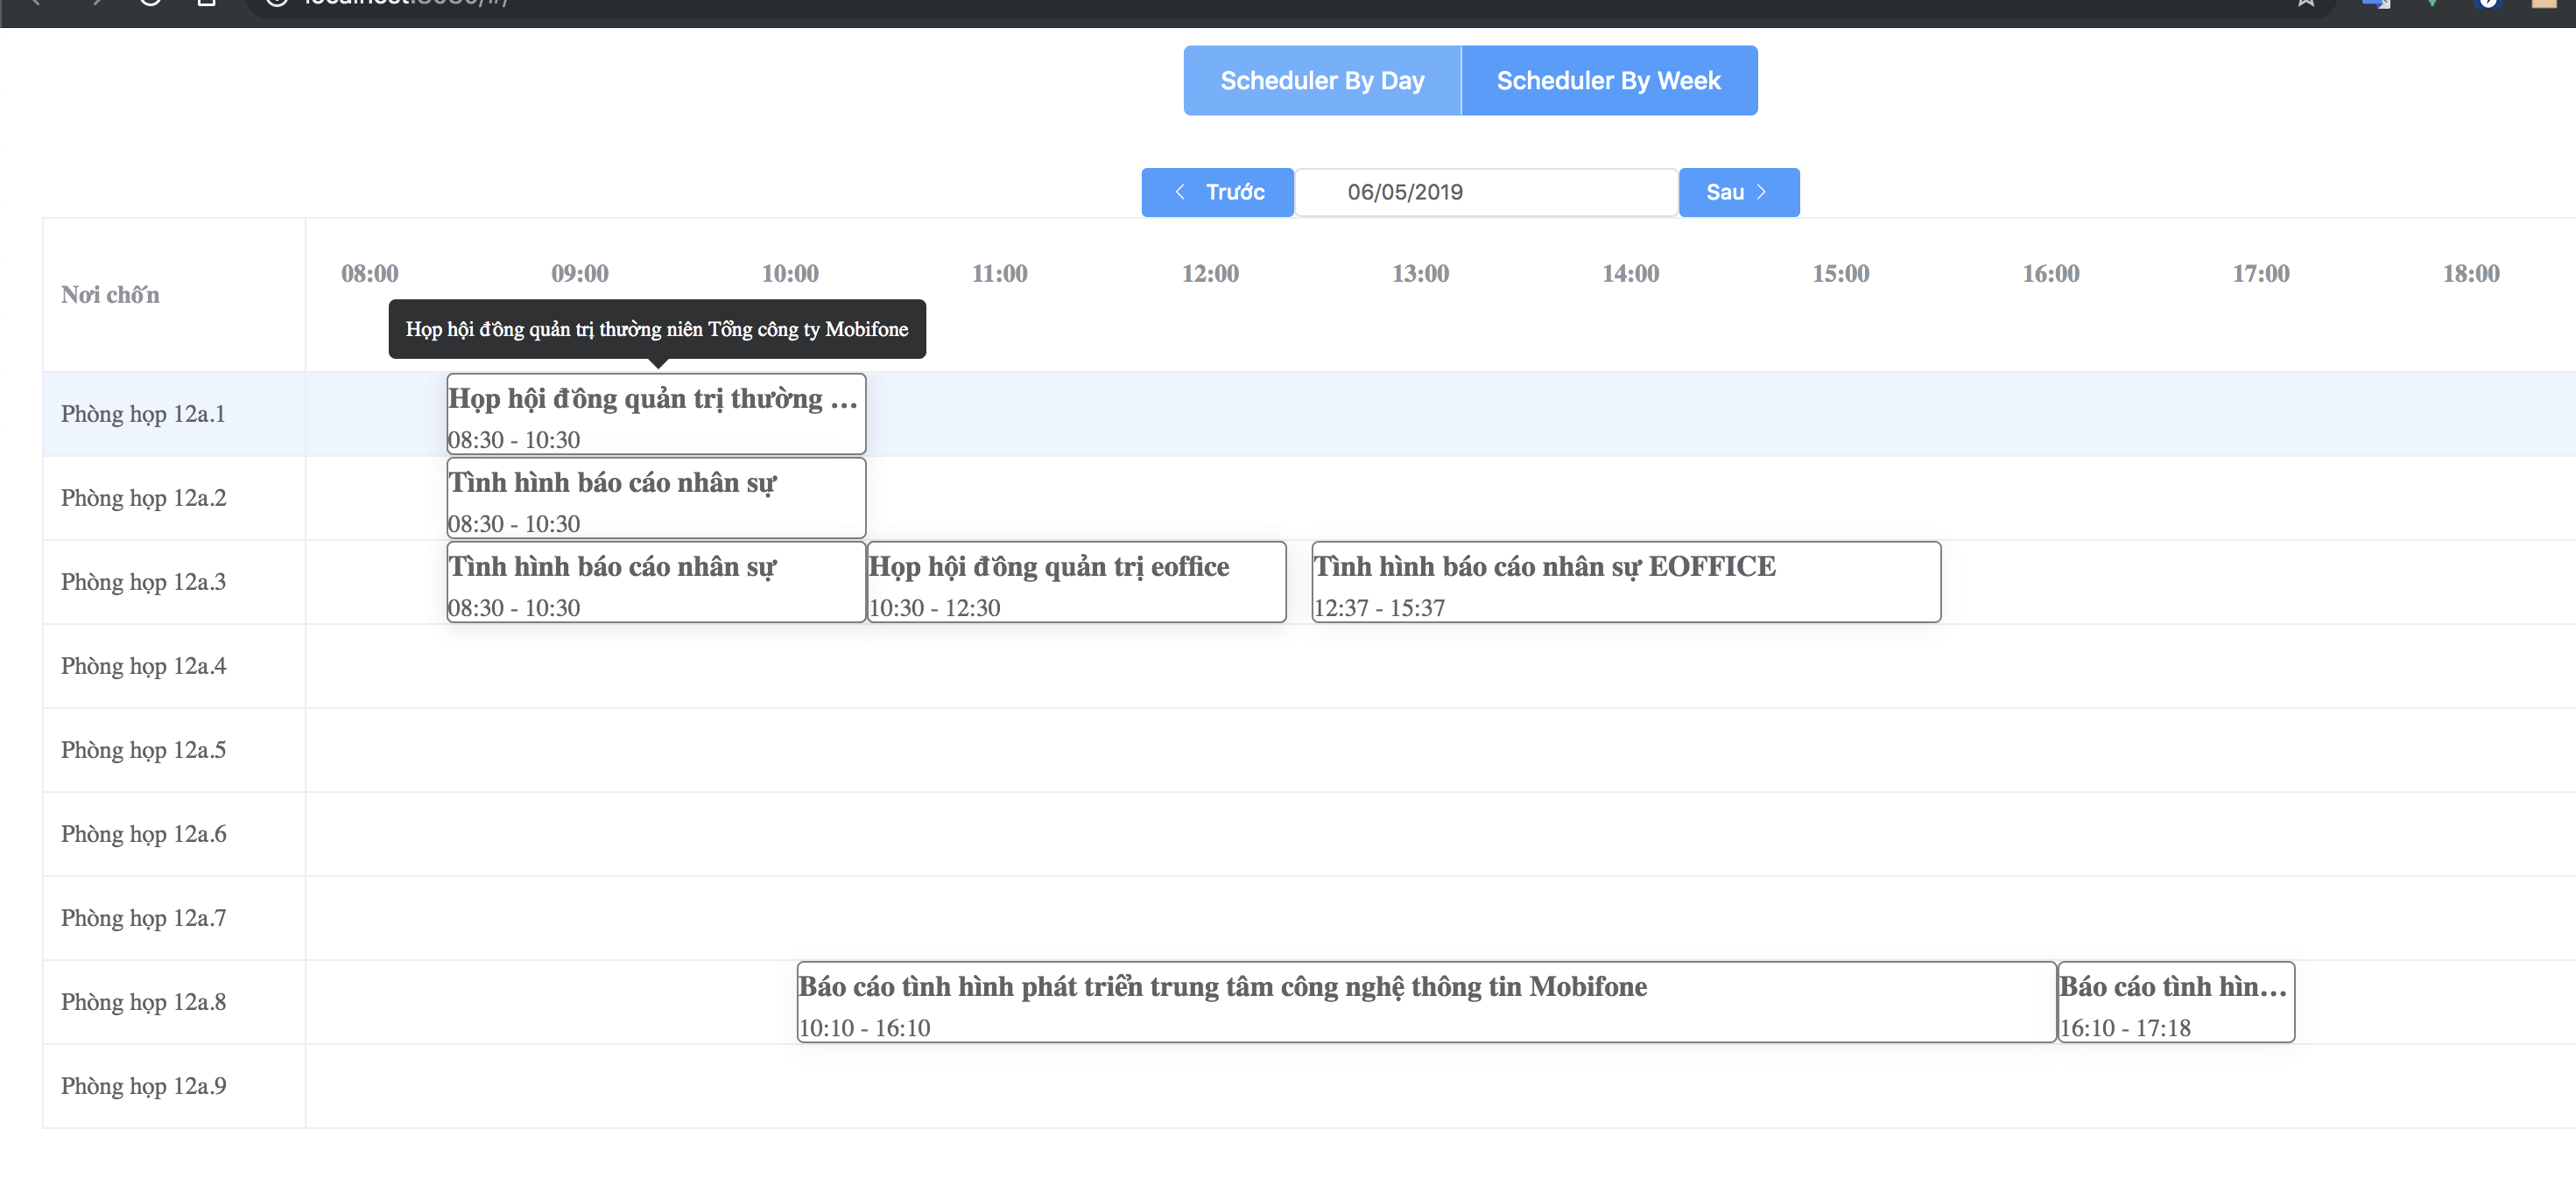Click the 06/05/2019 date field
This screenshot has width=2576, height=1178.
pos(1485,192)
